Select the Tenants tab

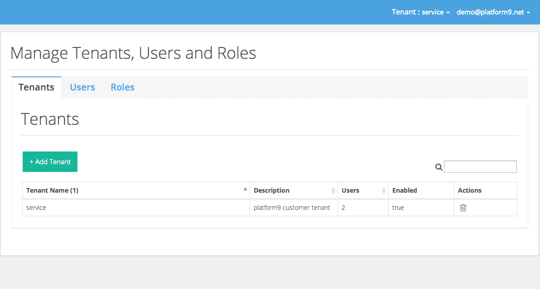point(36,87)
